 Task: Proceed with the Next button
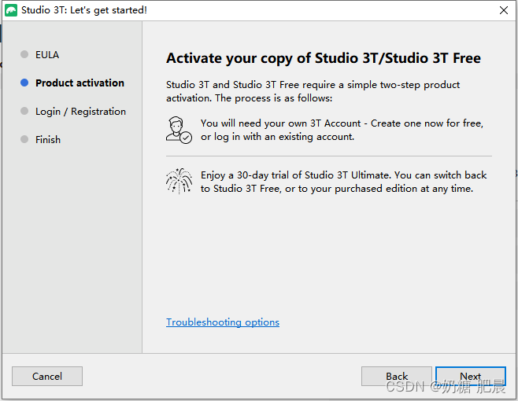[470, 376]
